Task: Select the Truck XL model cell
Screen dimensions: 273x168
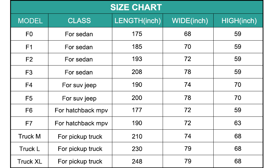Action: click(30, 161)
